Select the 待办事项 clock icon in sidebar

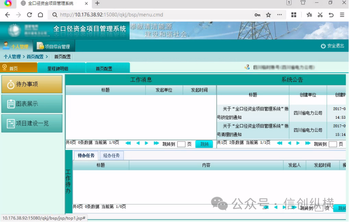11,84
